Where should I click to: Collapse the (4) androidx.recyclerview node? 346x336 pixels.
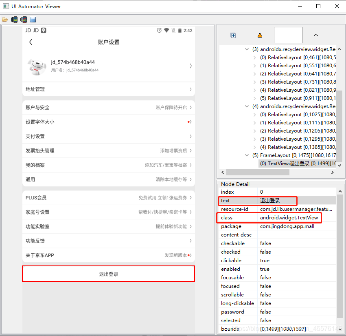pyautogui.click(x=247, y=106)
